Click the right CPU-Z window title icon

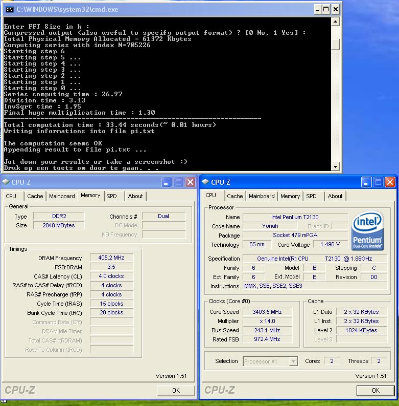[205, 182]
